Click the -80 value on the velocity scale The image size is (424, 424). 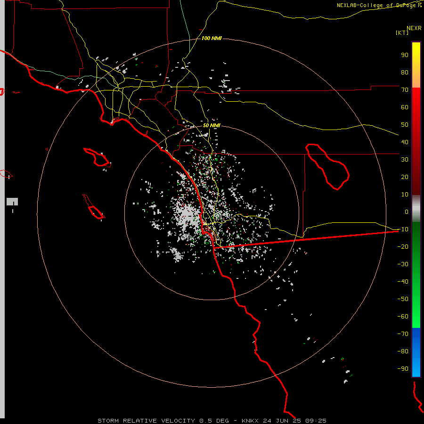click(x=403, y=351)
